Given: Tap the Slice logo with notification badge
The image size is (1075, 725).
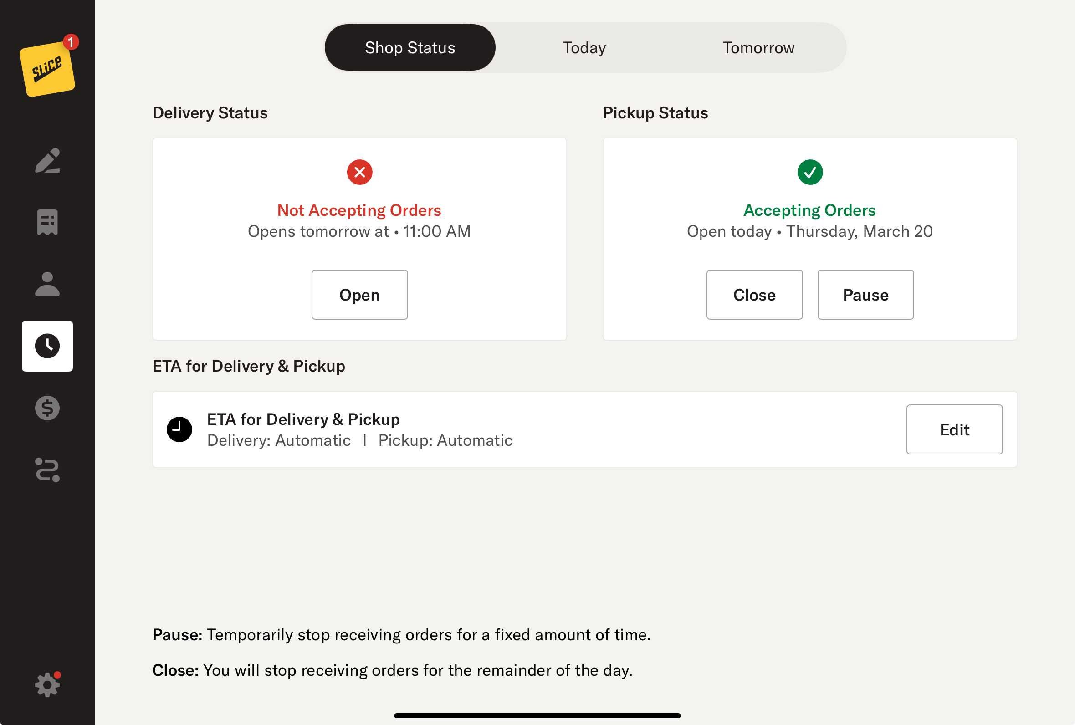Looking at the screenshot, I should (48, 67).
